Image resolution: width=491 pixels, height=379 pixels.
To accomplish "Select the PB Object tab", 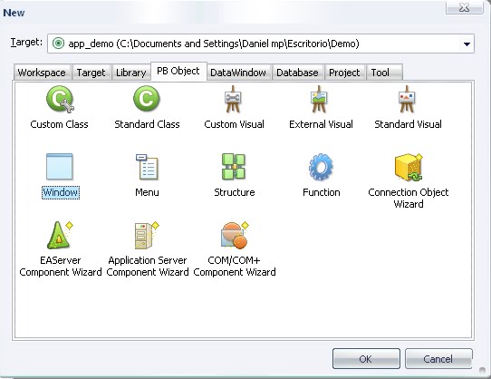I will [178, 71].
